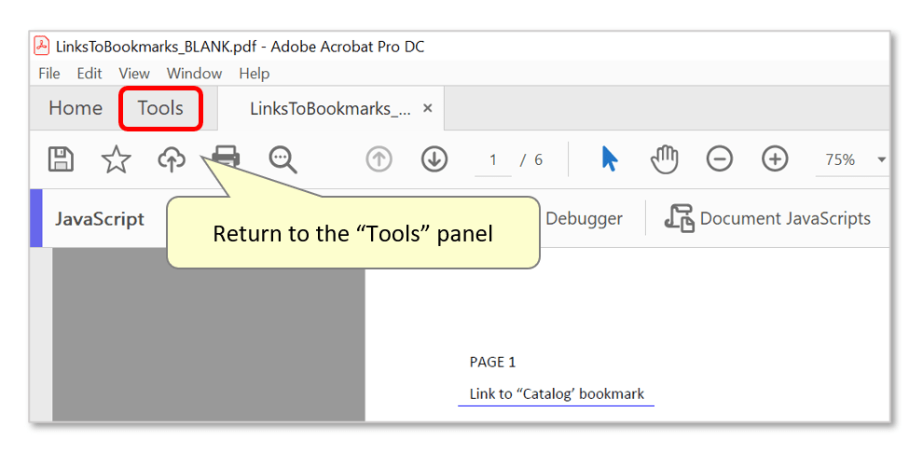Click the Save file floppy disk icon
Viewport: 923px width, 454px height.
[x=61, y=159]
